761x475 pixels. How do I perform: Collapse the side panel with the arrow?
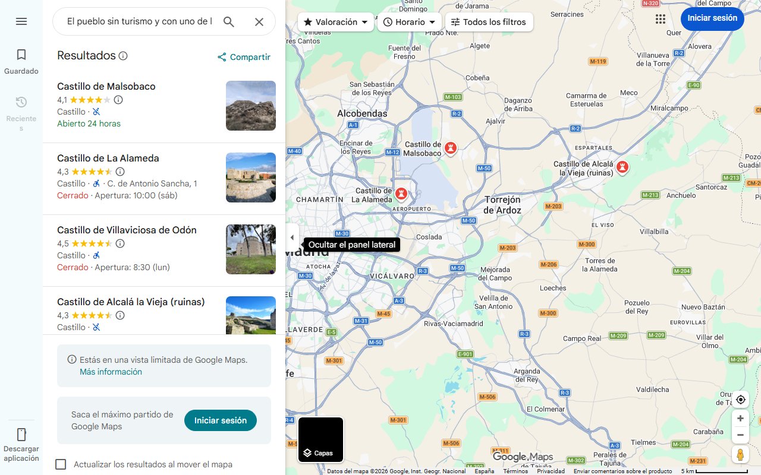click(x=292, y=237)
